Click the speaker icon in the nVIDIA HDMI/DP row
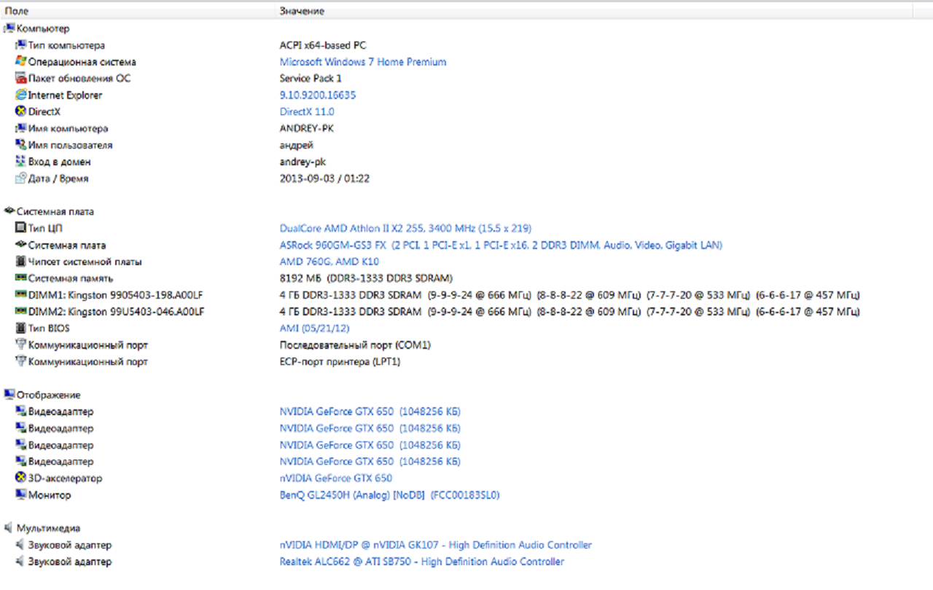933x590 pixels. [20, 545]
